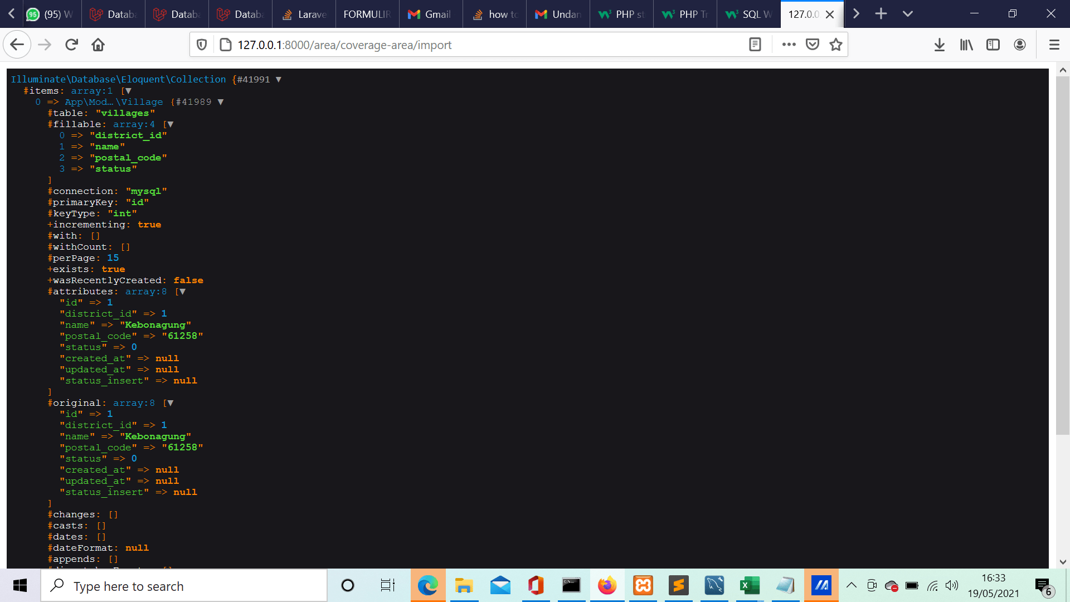Toggle the Firefox sidebar
1070x602 pixels.
coord(993,45)
